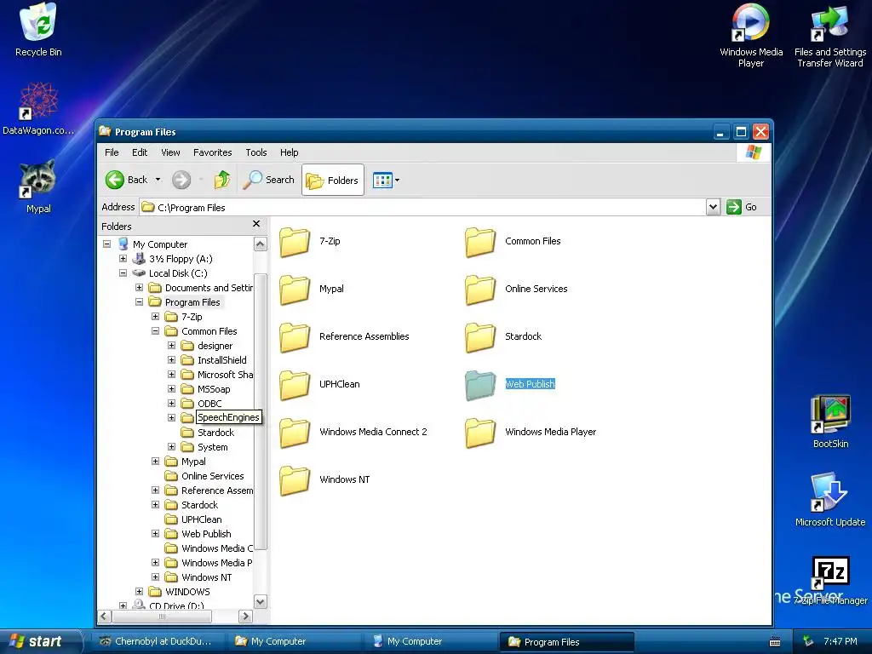Collapse the Program Files tree node
The height and width of the screenshot is (654, 872).
click(x=139, y=302)
